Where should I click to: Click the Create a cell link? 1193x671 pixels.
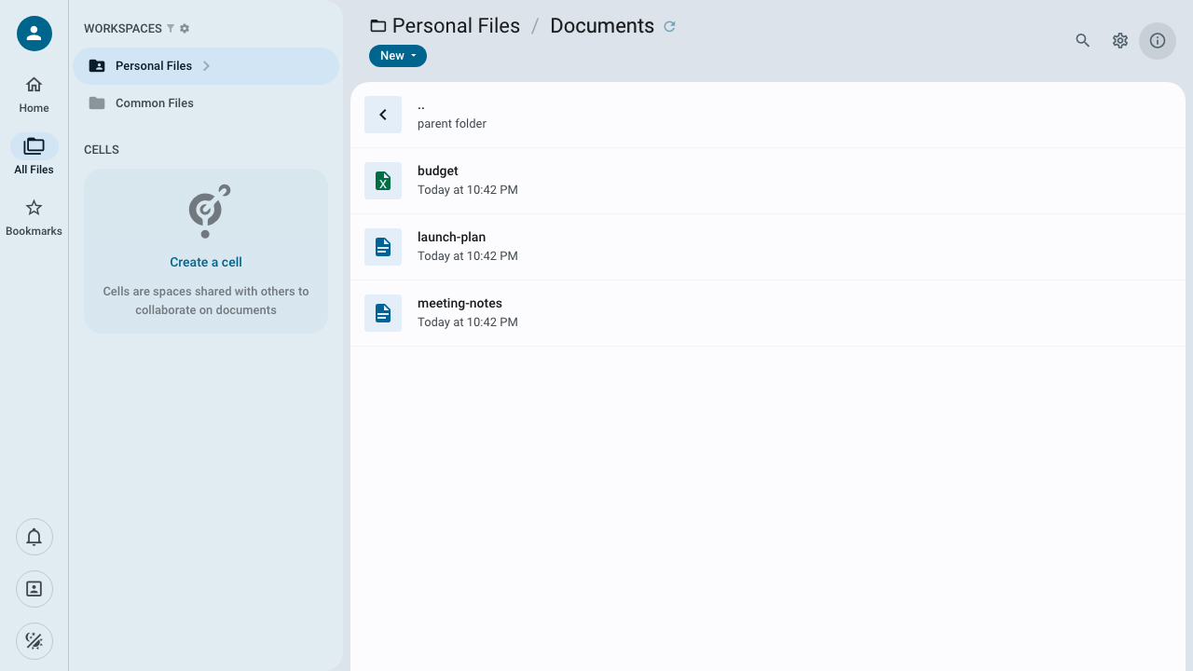click(x=206, y=262)
